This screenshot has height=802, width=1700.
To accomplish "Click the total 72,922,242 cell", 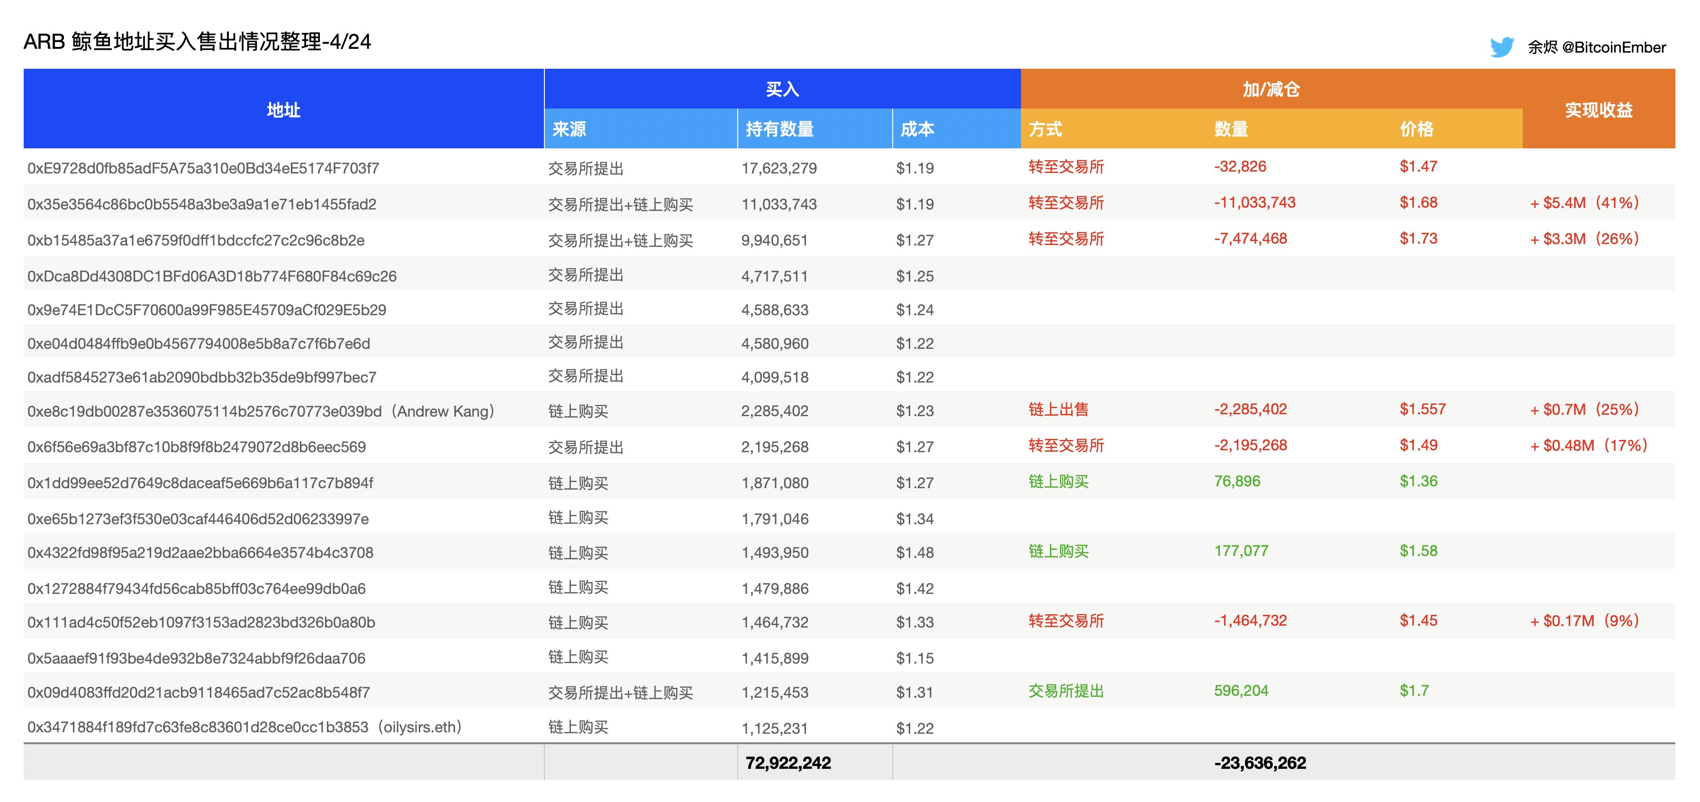I will click(x=788, y=763).
